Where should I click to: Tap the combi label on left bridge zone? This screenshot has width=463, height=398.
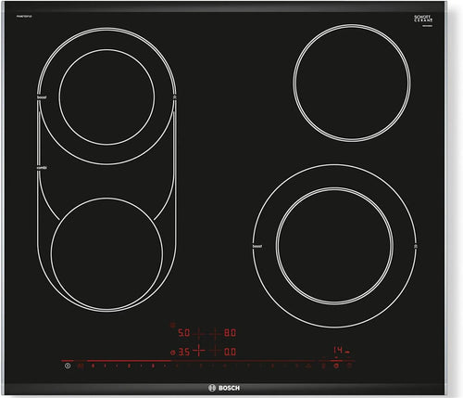42,168
